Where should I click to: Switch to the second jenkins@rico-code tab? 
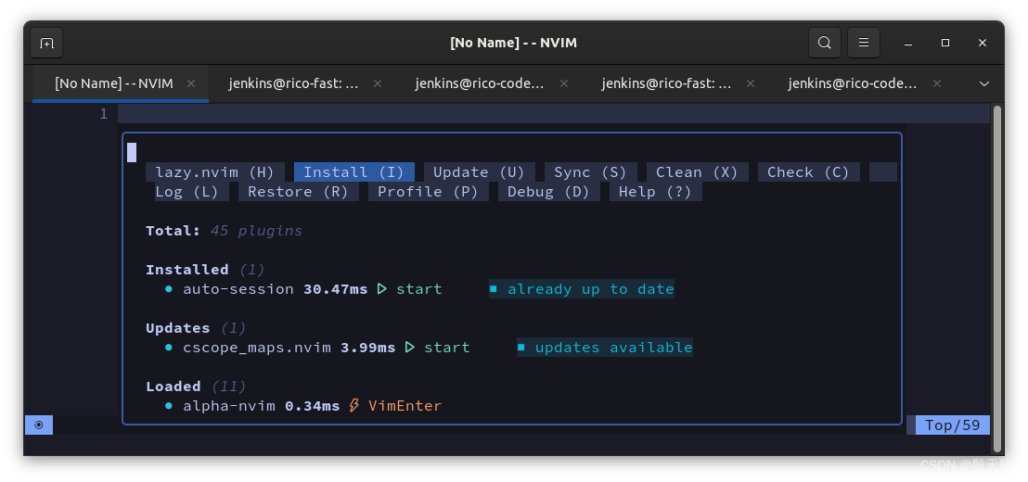point(853,83)
